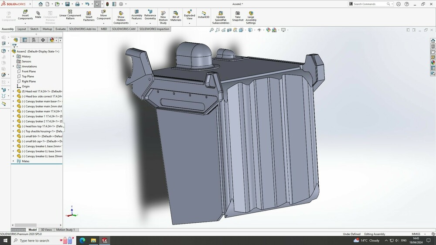
Task: Open the Linear Component Pattern dropdown arrow
Action: tap(70, 24)
